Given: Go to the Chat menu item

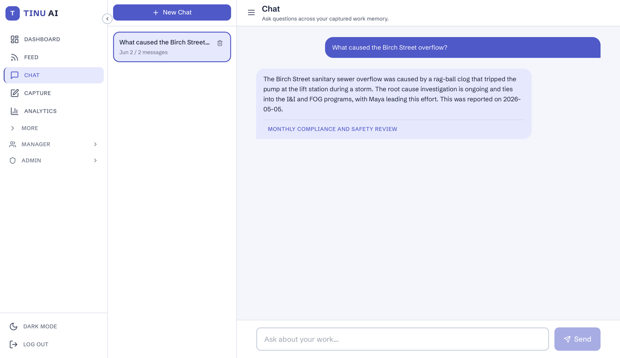Looking at the screenshot, I should coord(54,75).
